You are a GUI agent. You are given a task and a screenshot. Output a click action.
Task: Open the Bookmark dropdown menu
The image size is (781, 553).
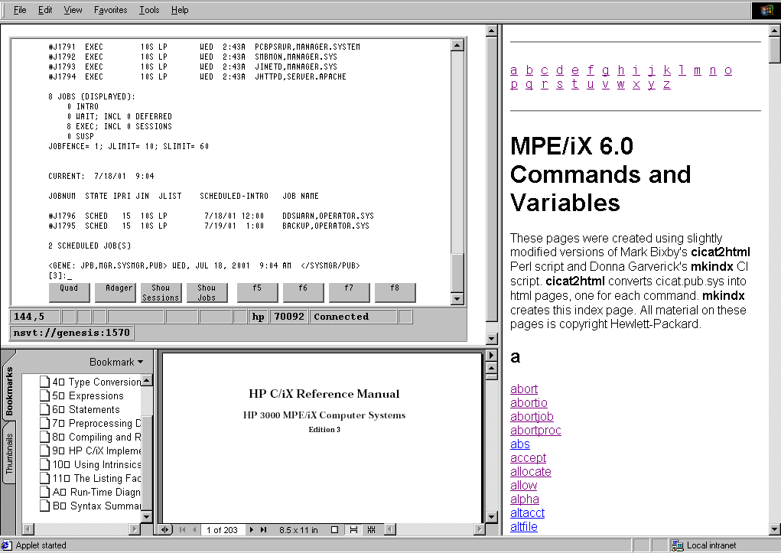(x=116, y=363)
